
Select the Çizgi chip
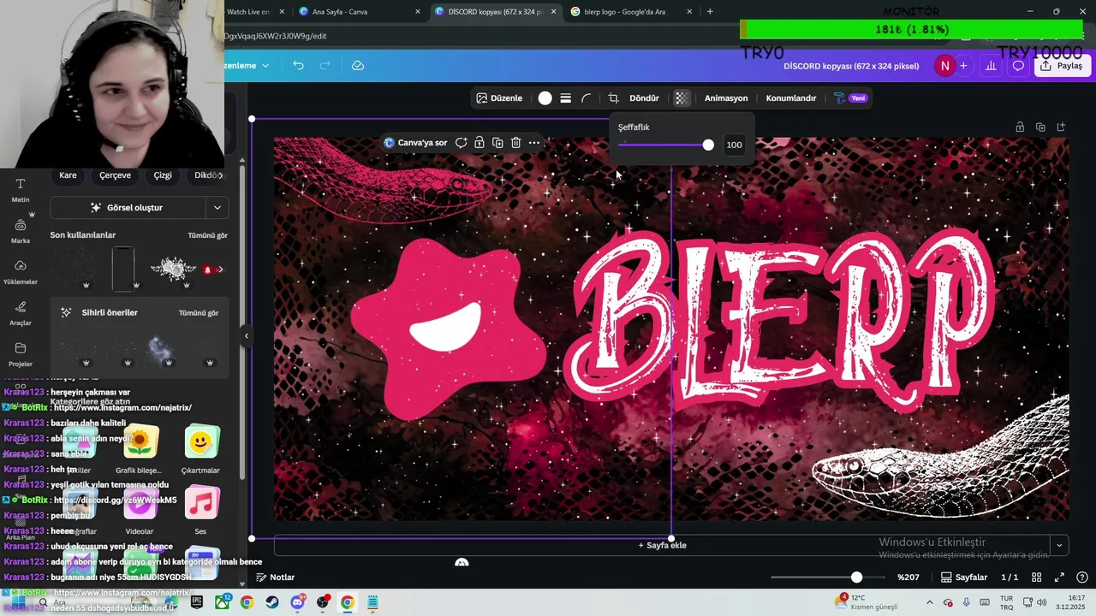pyautogui.click(x=163, y=175)
